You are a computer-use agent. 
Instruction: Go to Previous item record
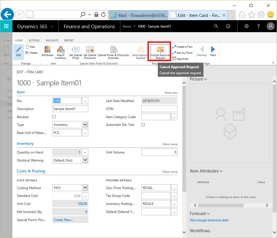(202, 51)
